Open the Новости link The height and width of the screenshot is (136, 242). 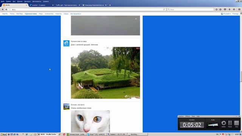(59, 14)
